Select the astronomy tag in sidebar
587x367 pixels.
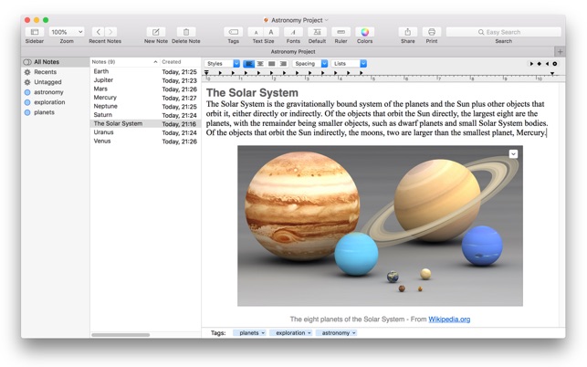click(48, 92)
